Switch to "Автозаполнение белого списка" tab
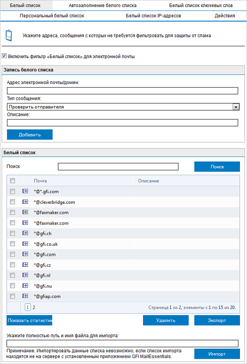 coord(103,5)
